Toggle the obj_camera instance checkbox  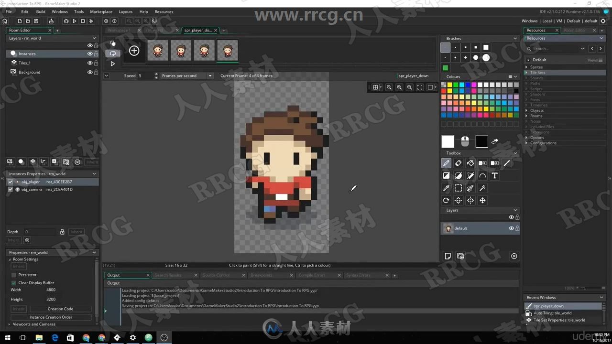pos(11,189)
